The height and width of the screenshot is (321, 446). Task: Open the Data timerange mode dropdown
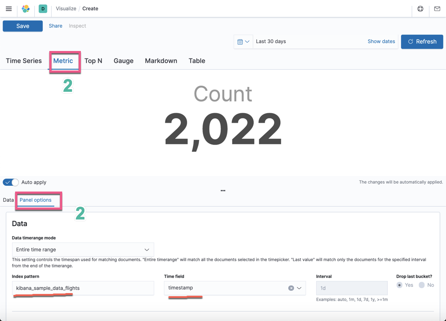click(x=83, y=249)
